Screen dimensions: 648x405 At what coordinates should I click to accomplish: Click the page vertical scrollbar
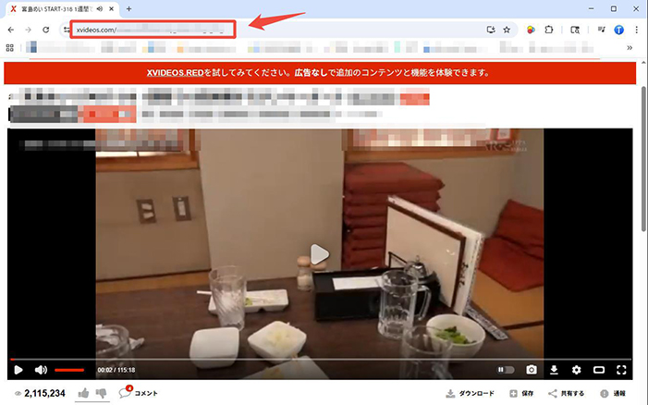point(644,159)
